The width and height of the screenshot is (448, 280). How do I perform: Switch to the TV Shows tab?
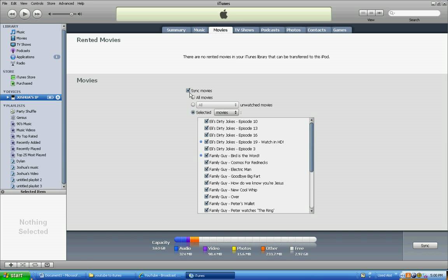[244, 30]
